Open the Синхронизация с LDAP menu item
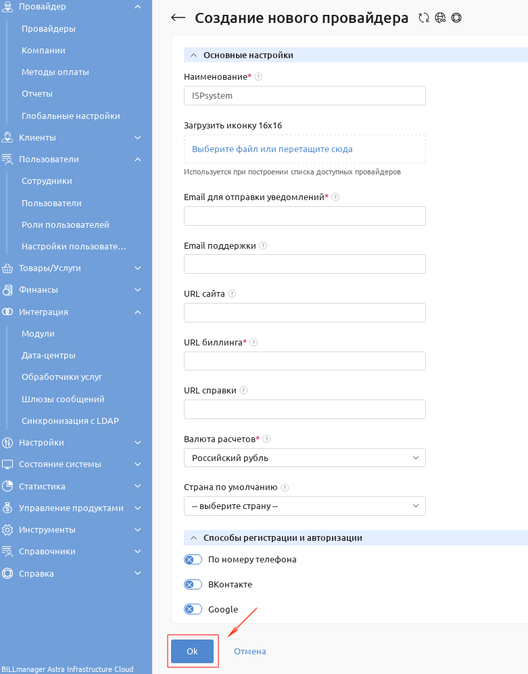Image resolution: width=528 pixels, height=674 pixels. [70, 420]
